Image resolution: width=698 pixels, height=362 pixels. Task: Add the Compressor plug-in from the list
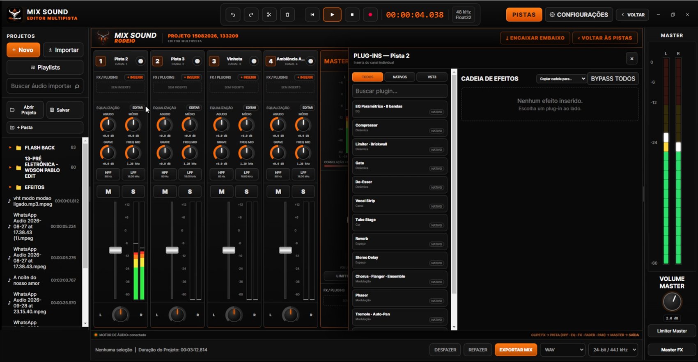pos(400,128)
